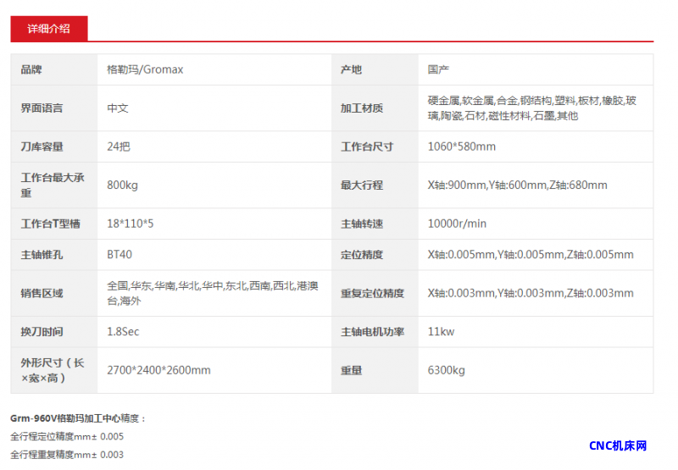Image resolution: width=678 pixels, height=470 pixels.
Task: Select the 主轴锥孔 label
Action: (42, 255)
